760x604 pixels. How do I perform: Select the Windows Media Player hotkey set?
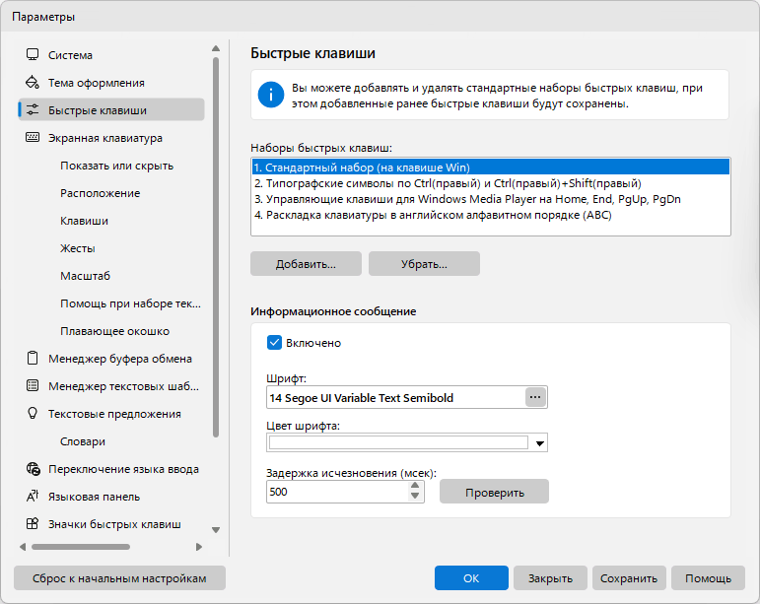[491, 199]
